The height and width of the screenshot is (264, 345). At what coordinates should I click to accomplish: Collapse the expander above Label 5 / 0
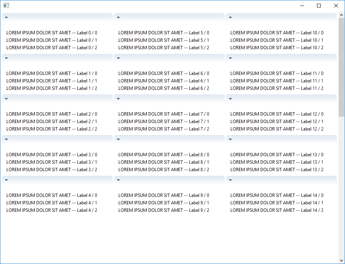118,18
